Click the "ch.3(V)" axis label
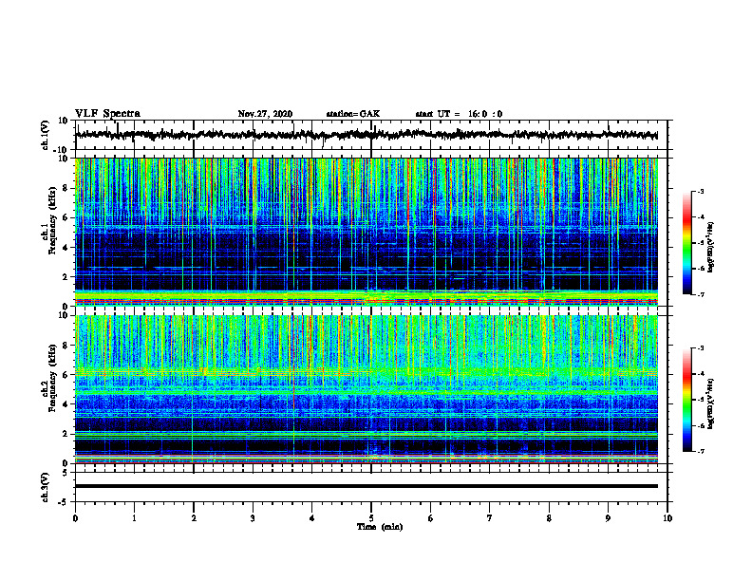 (46, 487)
